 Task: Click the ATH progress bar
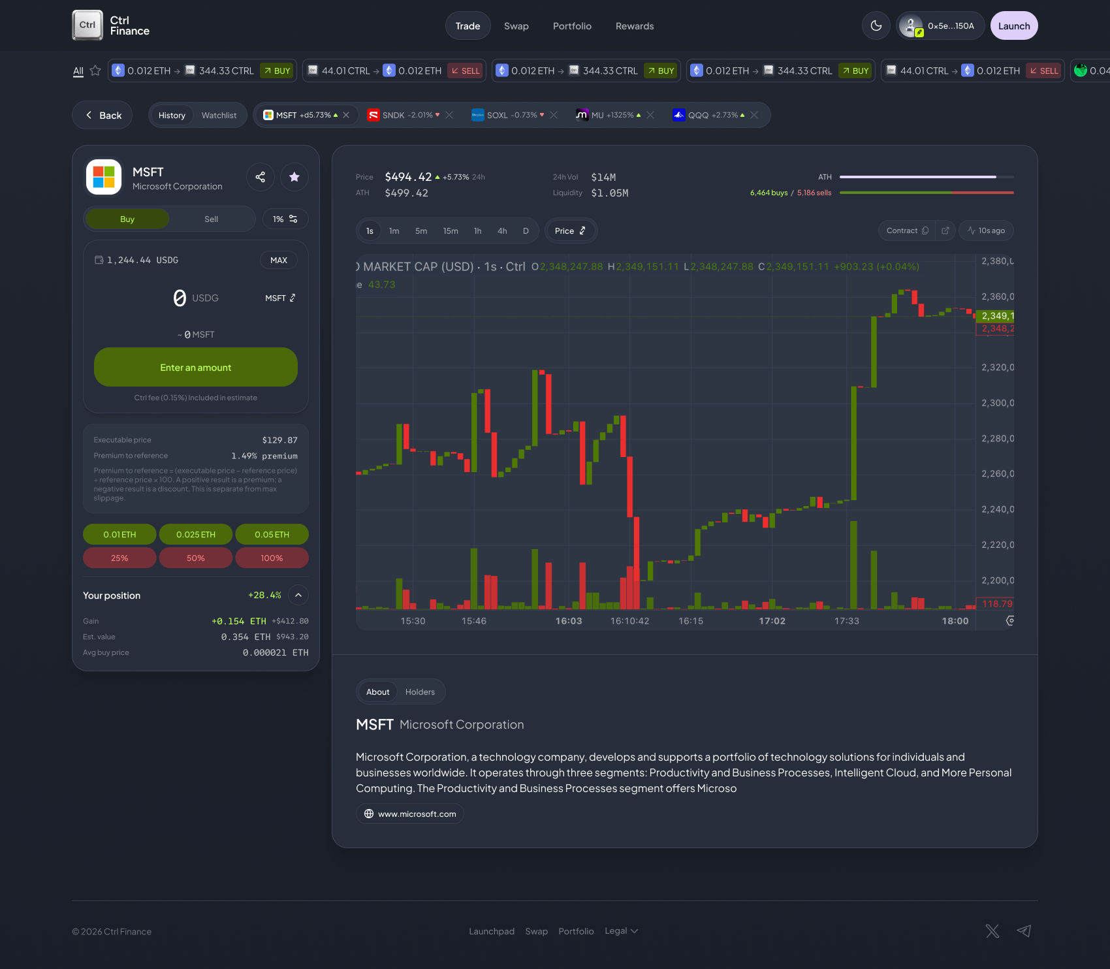(927, 177)
